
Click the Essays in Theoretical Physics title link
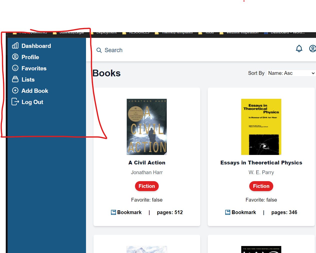[x=261, y=162]
